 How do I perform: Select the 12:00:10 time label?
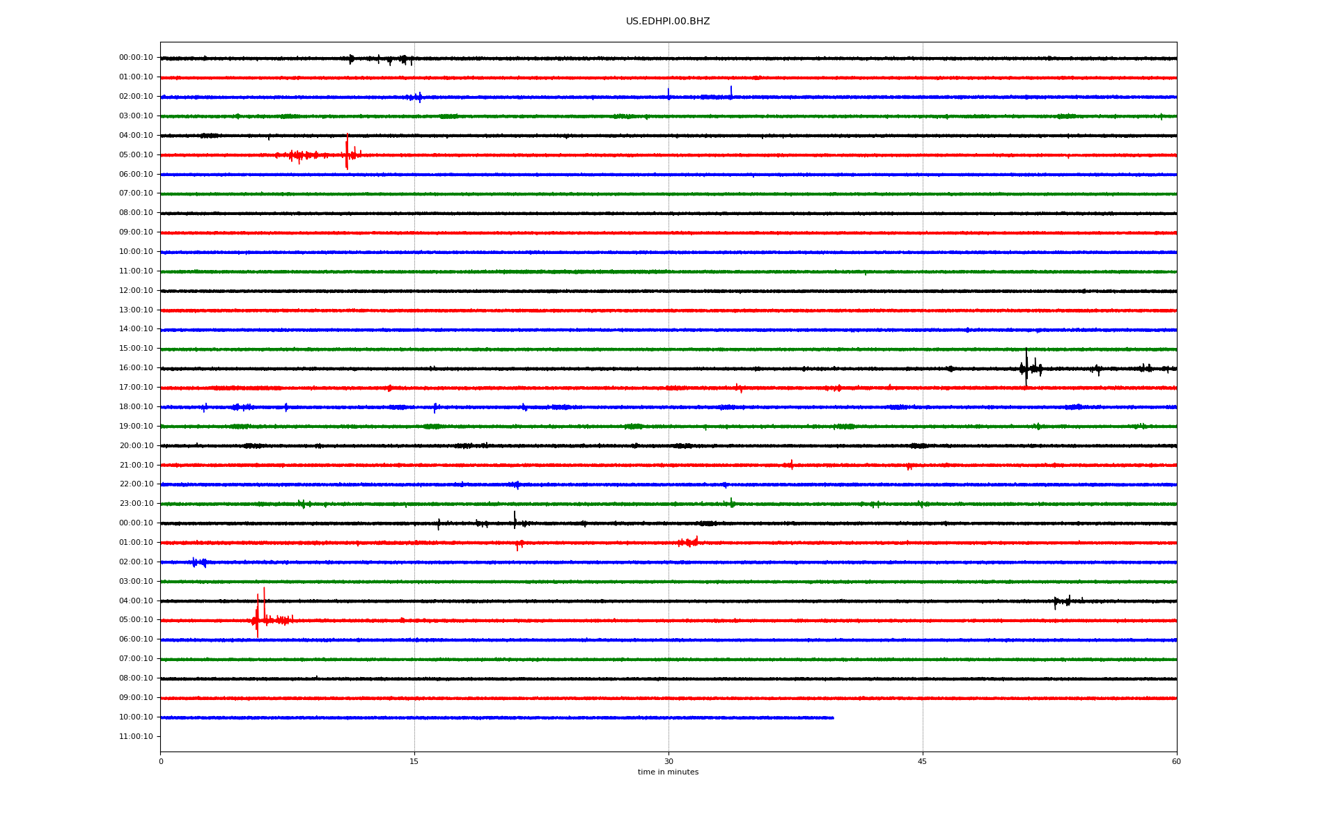tap(136, 291)
